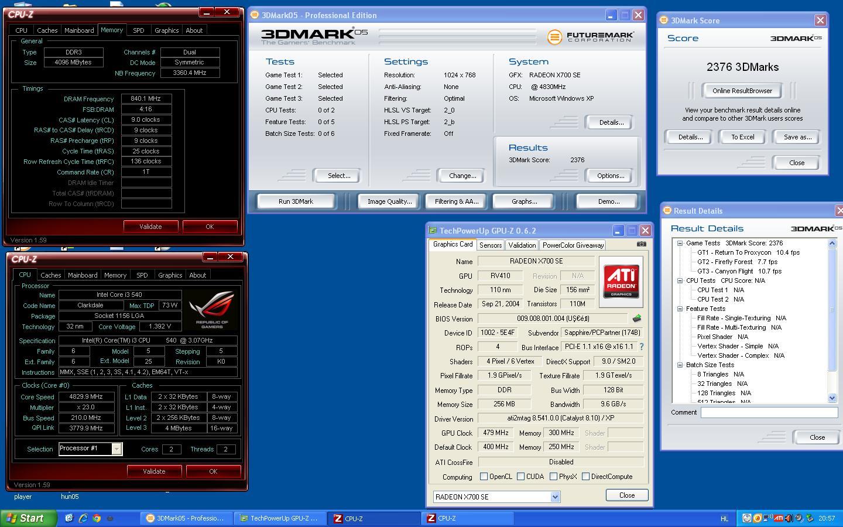Click the Result Details window title icon
843x527 pixels.
tap(667, 211)
